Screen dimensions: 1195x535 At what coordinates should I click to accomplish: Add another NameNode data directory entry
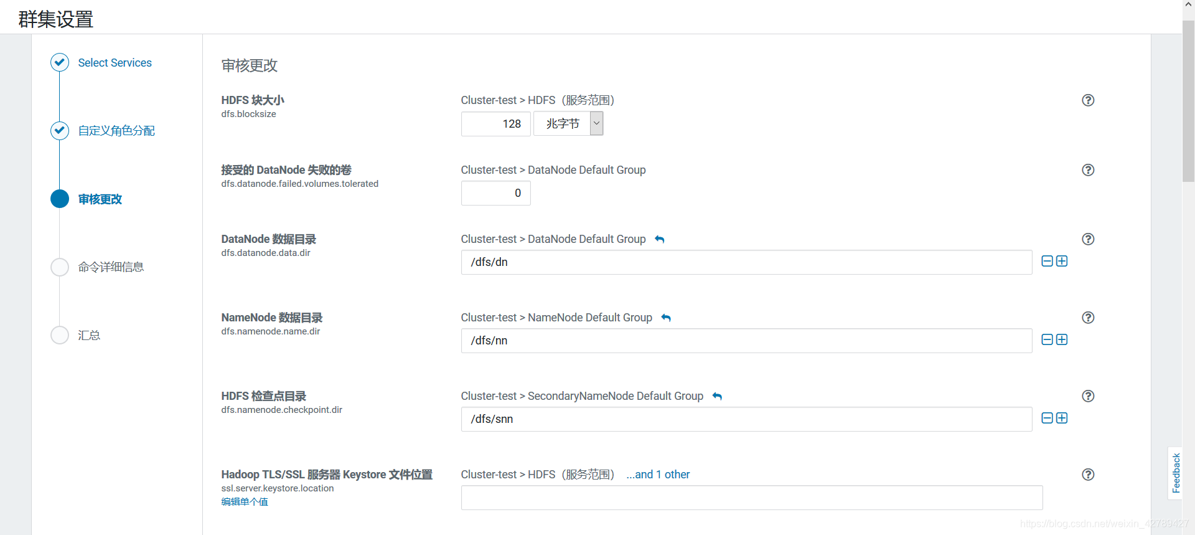tap(1062, 339)
